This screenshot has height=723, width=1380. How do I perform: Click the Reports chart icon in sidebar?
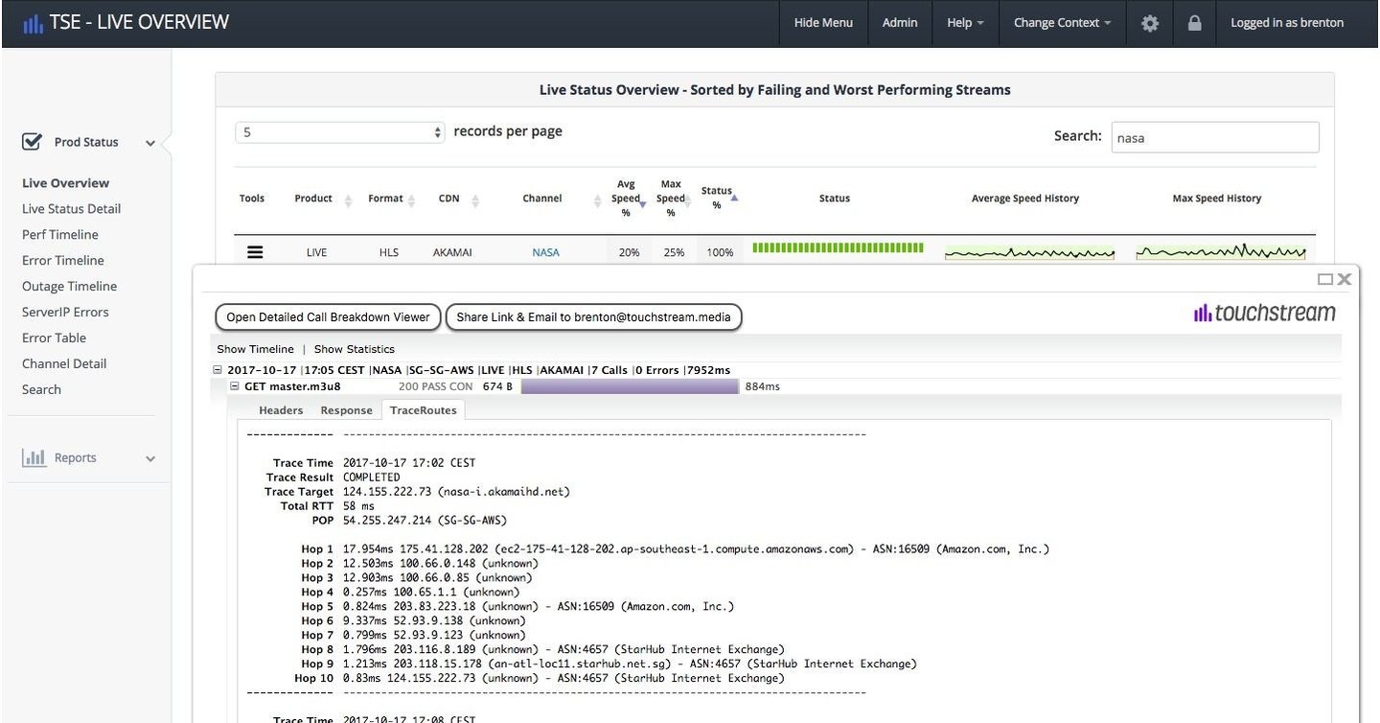(x=34, y=457)
